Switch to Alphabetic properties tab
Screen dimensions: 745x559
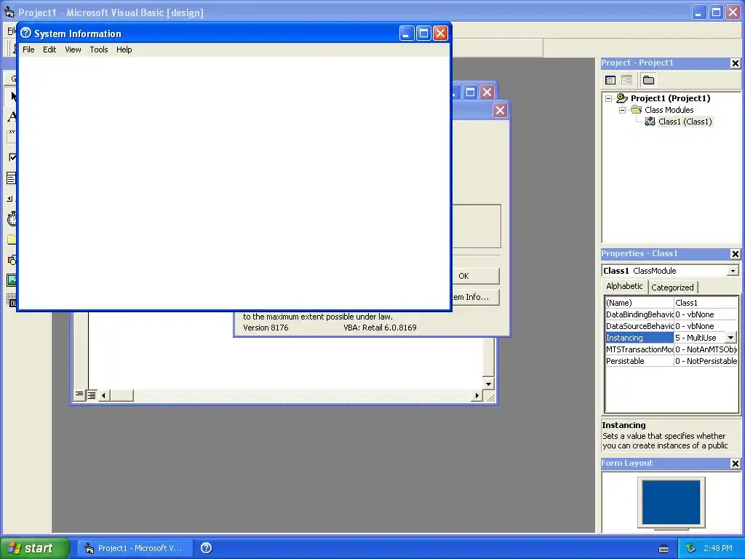click(624, 286)
